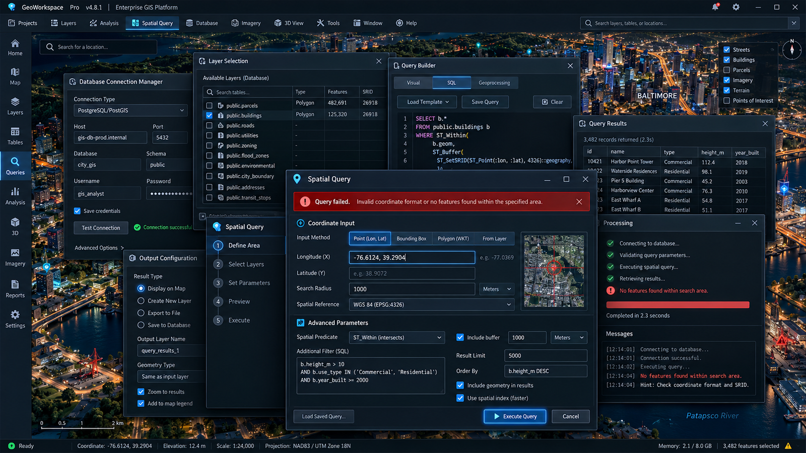806x453 pixels.
Task: Click Cancel in Spatial Query dialog
Action: click(x=570, y=416)
